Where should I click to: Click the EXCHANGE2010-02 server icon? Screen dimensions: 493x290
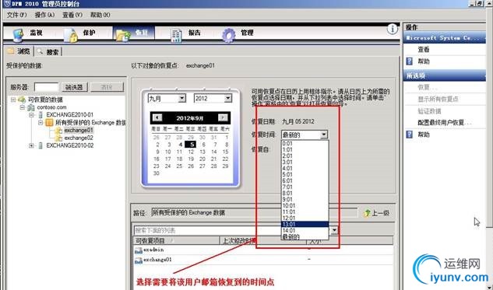(x=40, y=145)
